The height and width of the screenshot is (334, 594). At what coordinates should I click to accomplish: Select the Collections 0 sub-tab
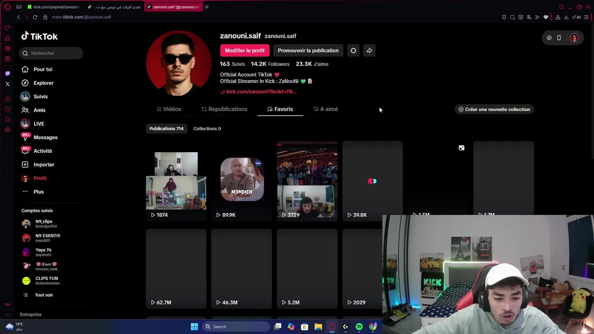(207, 128)
